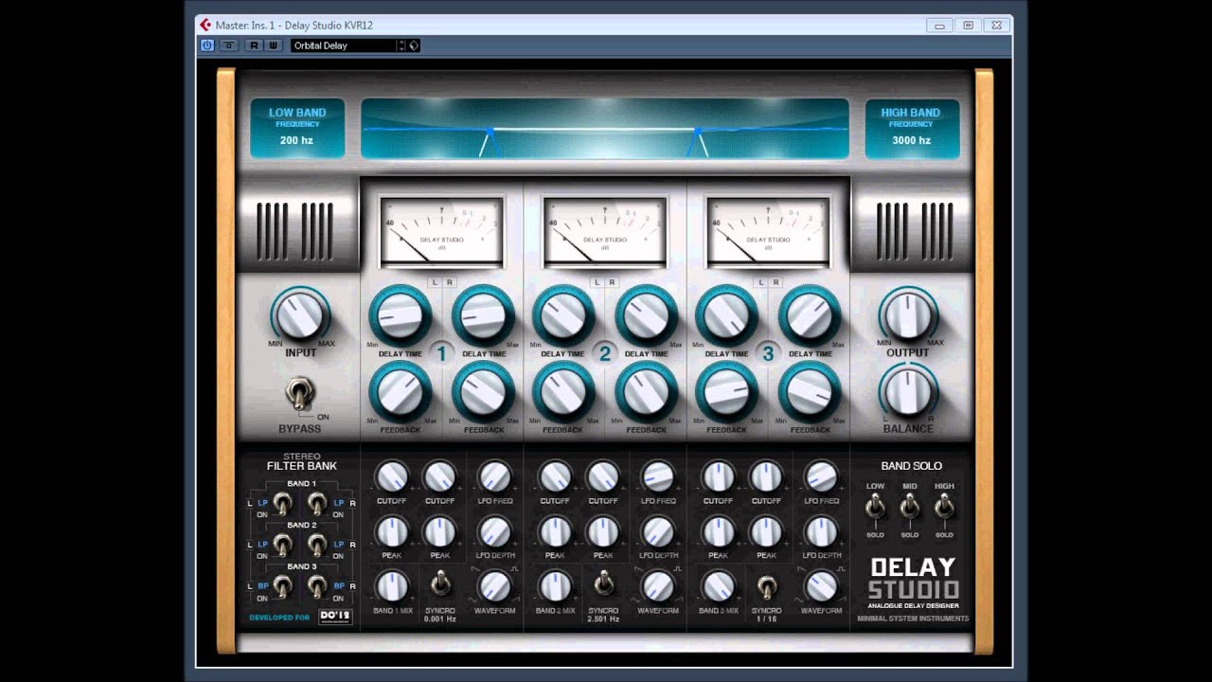Click delay 2 right FEEDBACK knob

pyautogui.click(x=647, y=392)
